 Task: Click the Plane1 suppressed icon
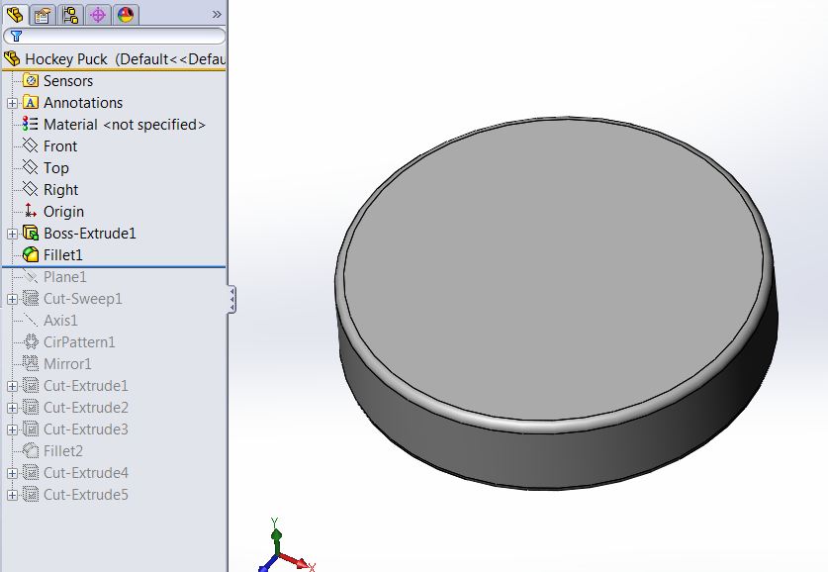tap(31, 276)
